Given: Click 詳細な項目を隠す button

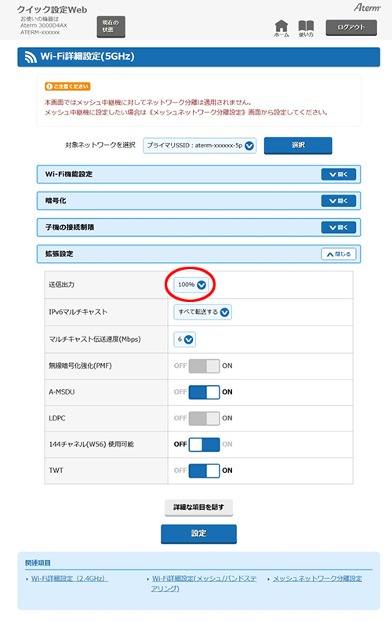Looking at the screenshot, I should (198, 507).
